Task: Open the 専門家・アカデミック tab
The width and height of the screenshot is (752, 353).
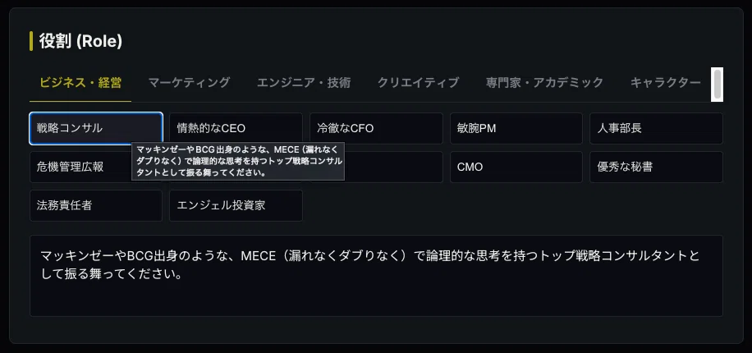Action: pyautogui.click(x=544, y=82)
